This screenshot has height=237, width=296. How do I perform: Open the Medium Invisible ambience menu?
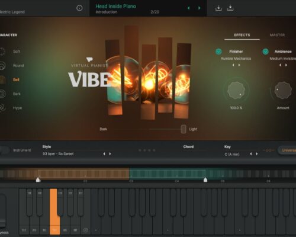pyautogui.click(x=283, y=59)
